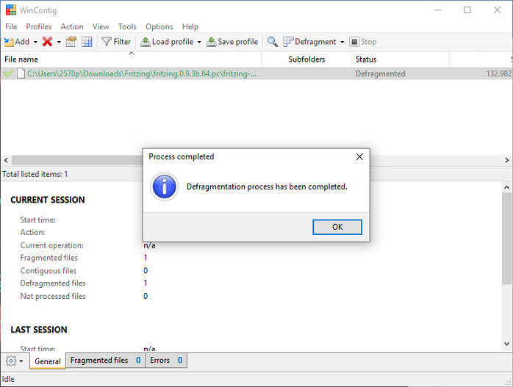Click the CURRENT SESSION heading

[48, 200]
